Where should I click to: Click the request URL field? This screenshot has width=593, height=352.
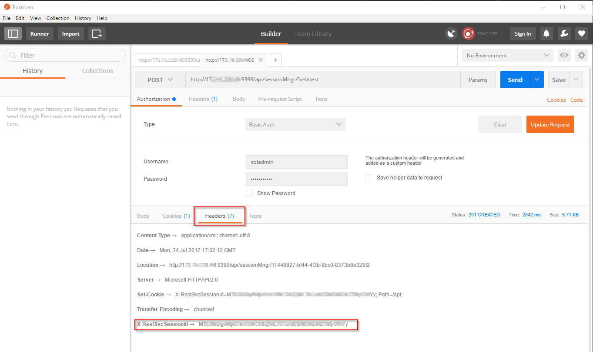[x=323, y=80]
